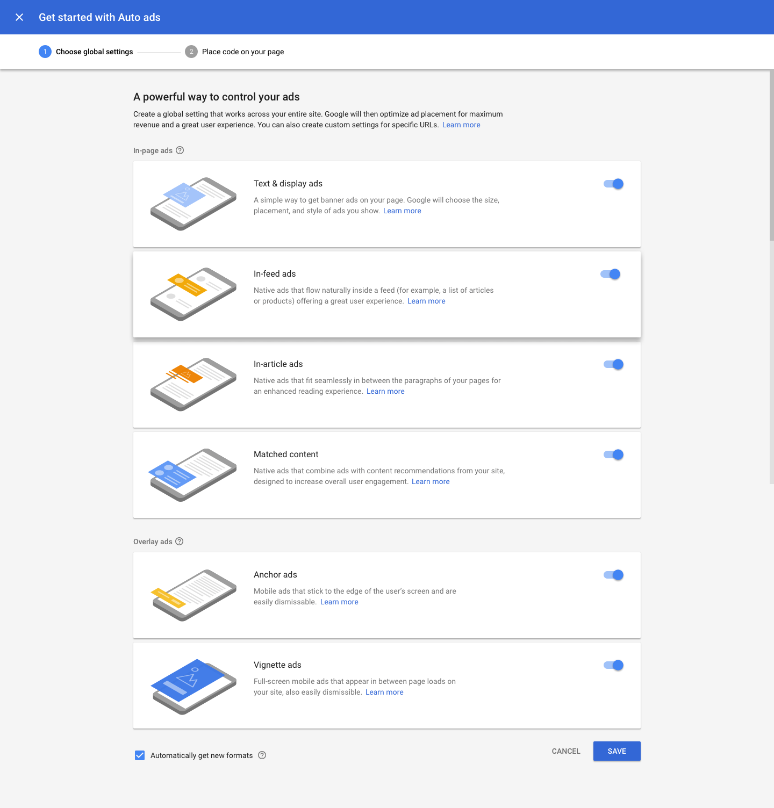774x808 pixels.
Task: Click the In-feed ads phone illustration
Action: coord(193,294)
